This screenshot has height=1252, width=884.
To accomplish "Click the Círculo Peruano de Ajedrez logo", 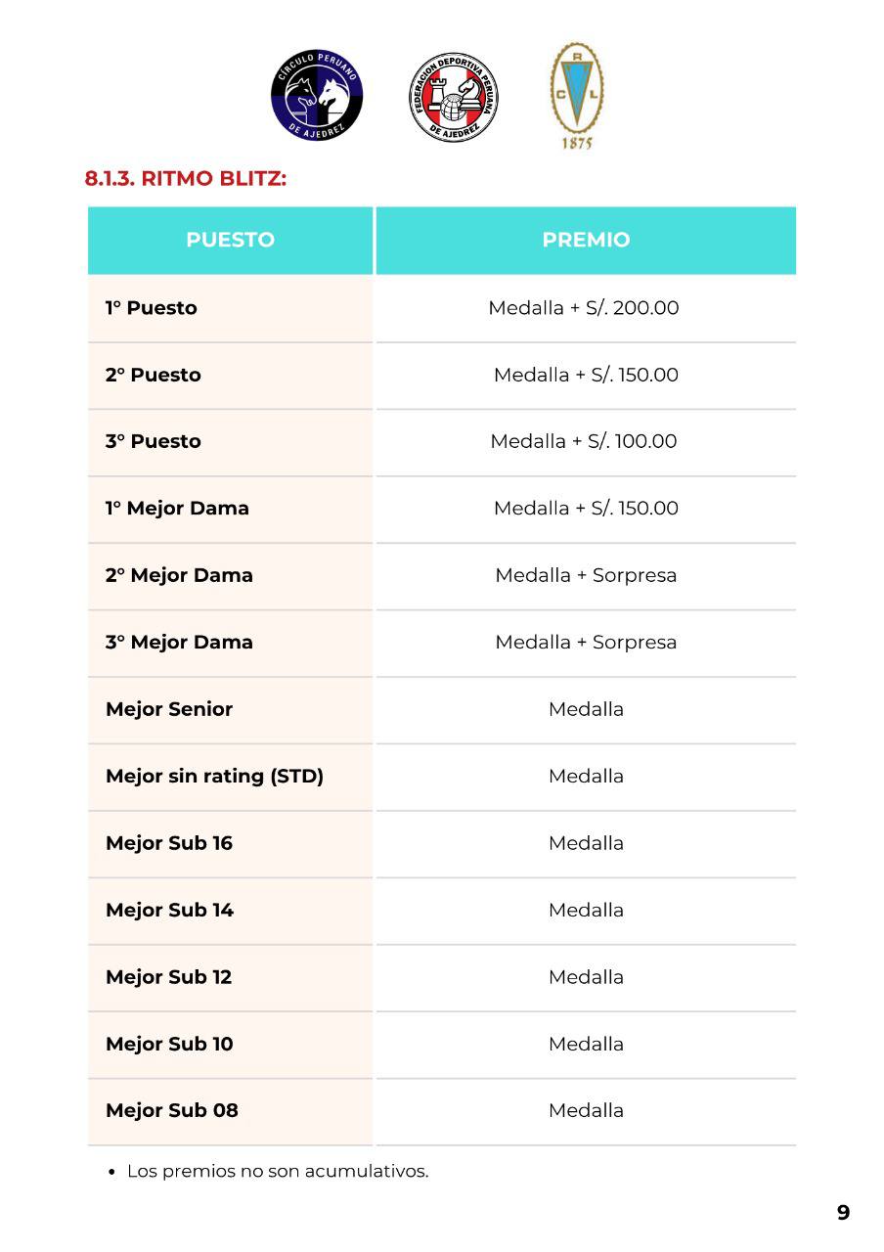I will tap(317, 96).
